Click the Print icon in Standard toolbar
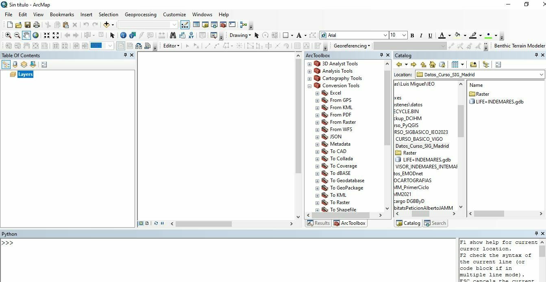The width and height of the screenshot is (546, 282). pos(37,25)
